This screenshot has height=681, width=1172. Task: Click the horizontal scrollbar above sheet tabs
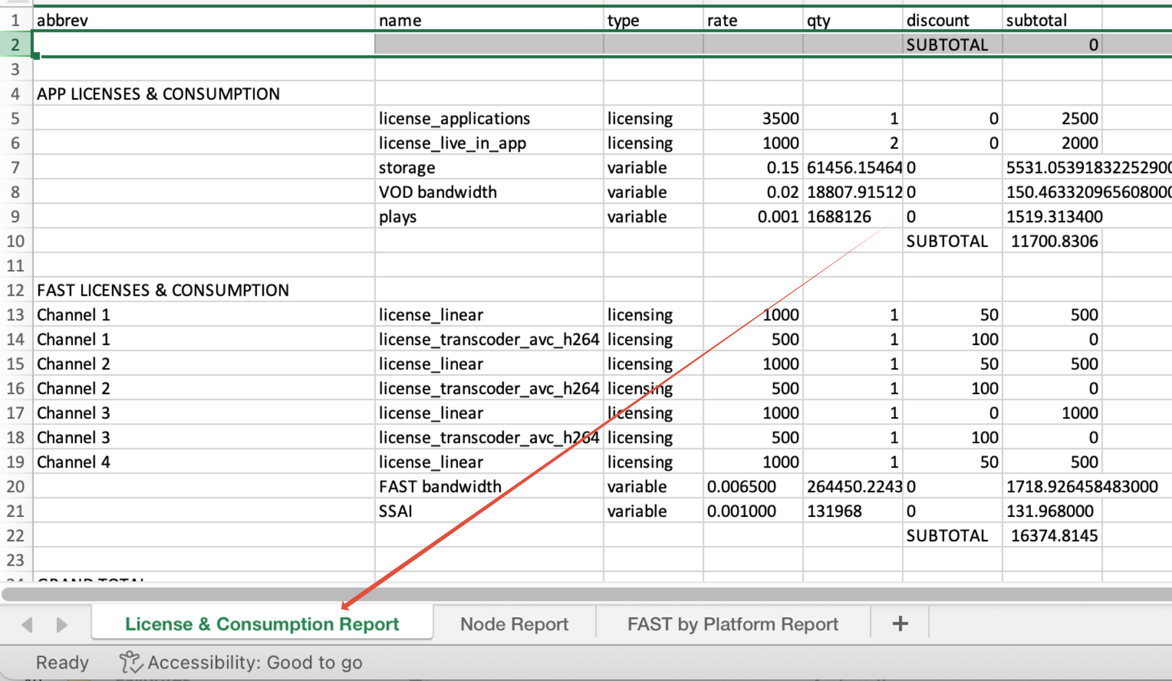(x=585, y=593)
